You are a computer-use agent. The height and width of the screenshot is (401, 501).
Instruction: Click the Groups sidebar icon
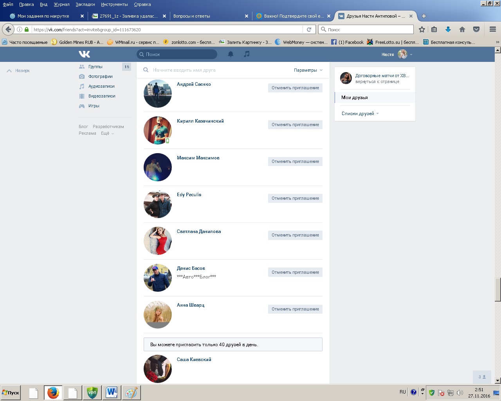coord(82,67)
